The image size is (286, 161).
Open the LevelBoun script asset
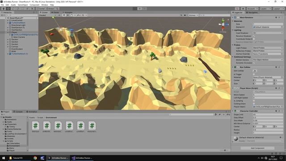[69, 127]
